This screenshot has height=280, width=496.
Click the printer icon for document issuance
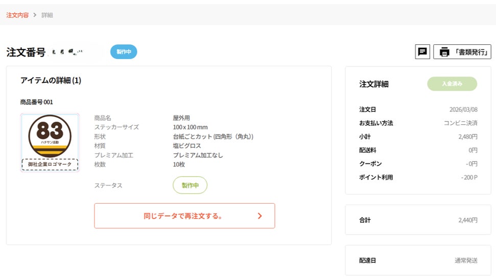pos(444,52)
